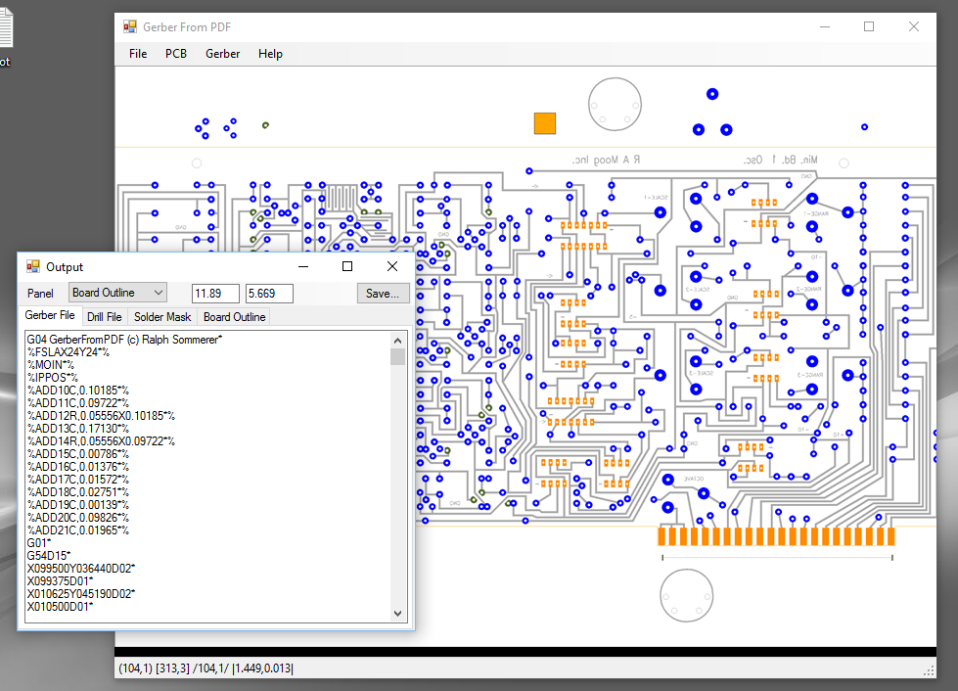The image size is (958, 691).
Task: Open the Gerber menu
Action: (x=222, y=54)
